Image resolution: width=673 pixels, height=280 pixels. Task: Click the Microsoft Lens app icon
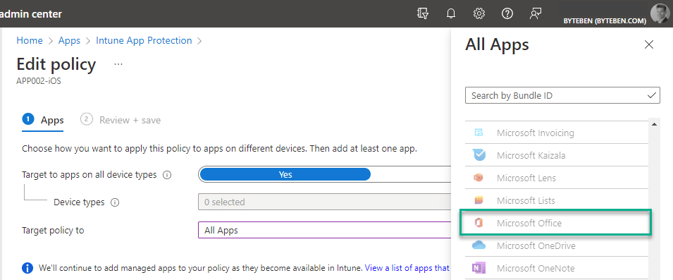[478, 177]
